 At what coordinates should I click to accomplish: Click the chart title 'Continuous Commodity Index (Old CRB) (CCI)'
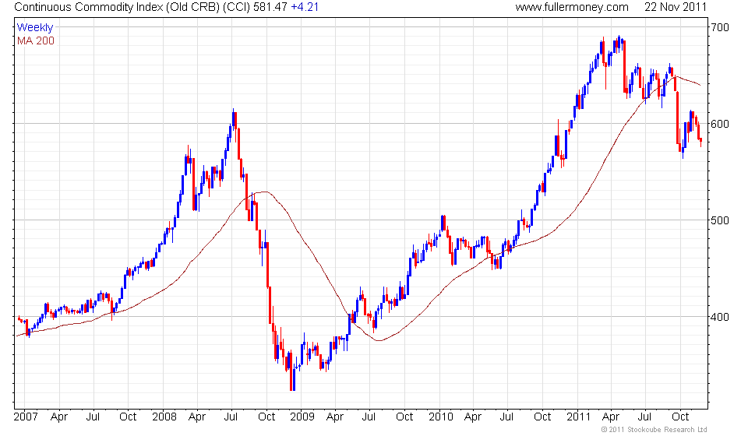132,7
